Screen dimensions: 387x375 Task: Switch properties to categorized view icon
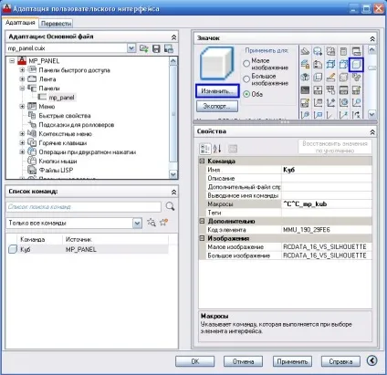(205, 149)
